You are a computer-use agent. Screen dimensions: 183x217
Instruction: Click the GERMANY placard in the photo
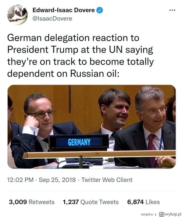(79, 142)
